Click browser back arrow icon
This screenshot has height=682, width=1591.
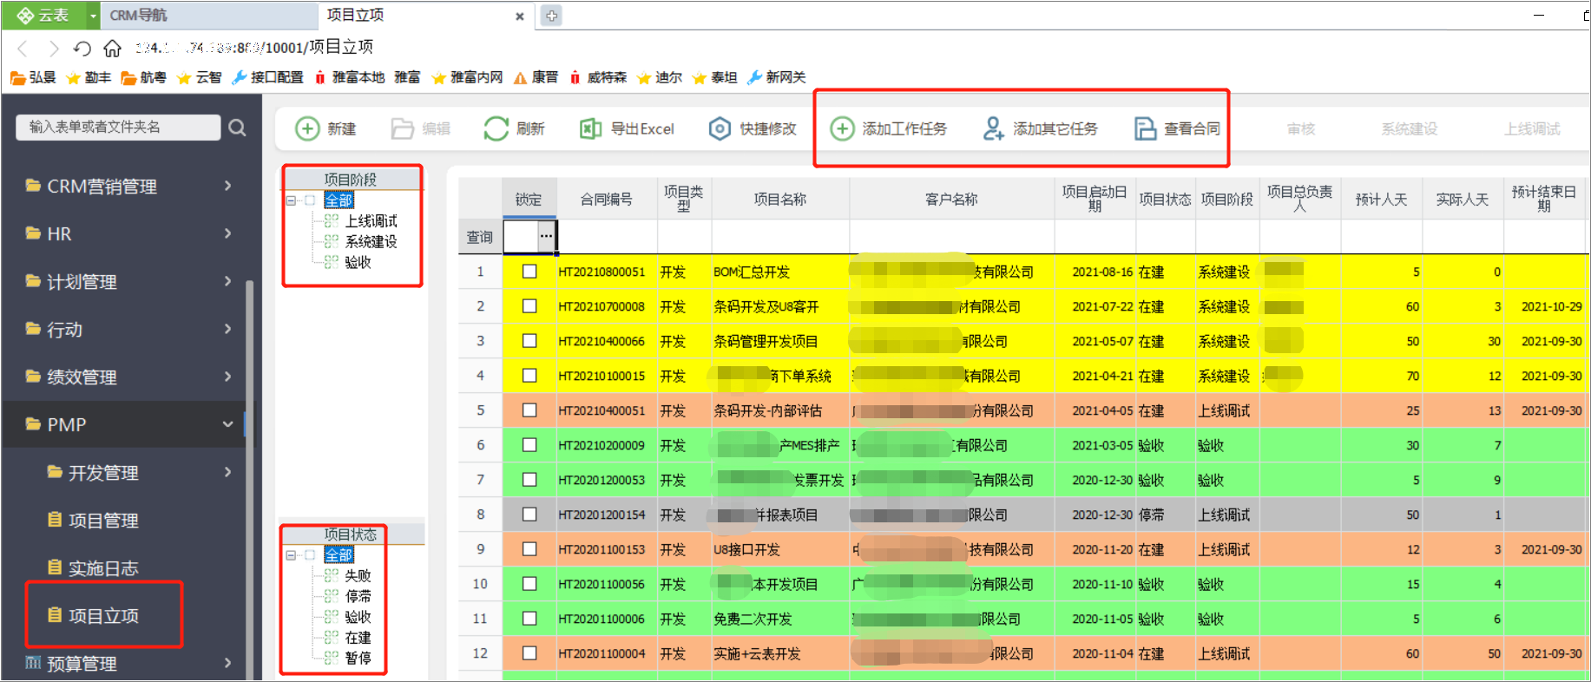23,48
